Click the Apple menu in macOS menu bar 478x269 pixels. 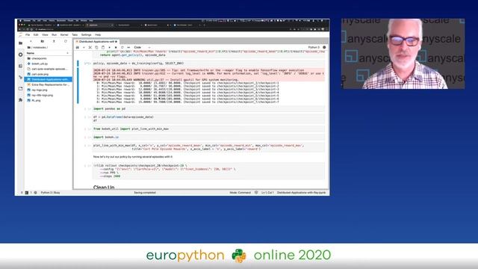pos(20,21)
